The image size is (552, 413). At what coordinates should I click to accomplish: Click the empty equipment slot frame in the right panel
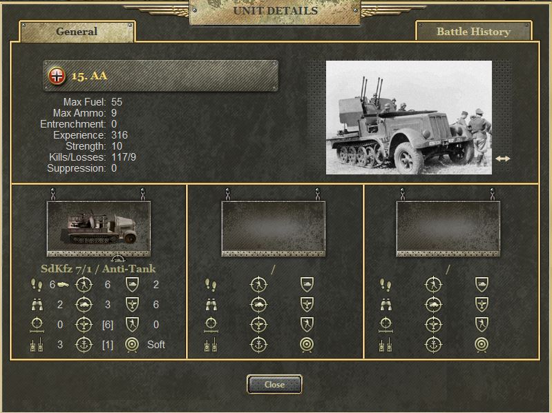pos(448,228)
